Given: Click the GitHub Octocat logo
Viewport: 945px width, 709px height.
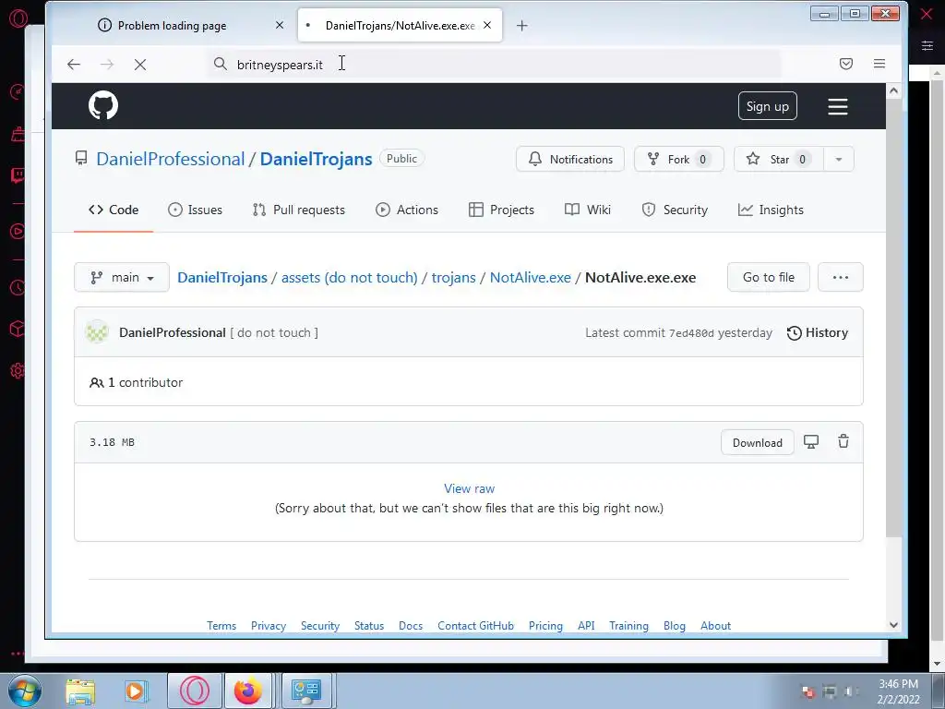Looking at the screenshot, I should click(x=103, y=105).
